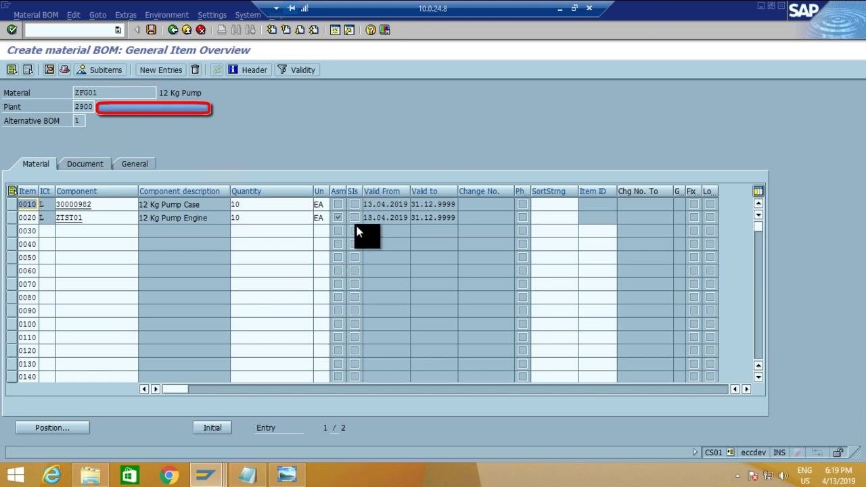Viewport: 866px width, 487px height.
Task: Click the Create New Session icon
Action: click(335, 30)
